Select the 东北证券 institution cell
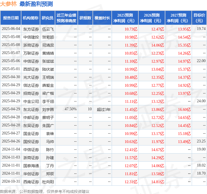Image resolution: width=207 pixels, height=194 pixels. [x=31, y=109]
